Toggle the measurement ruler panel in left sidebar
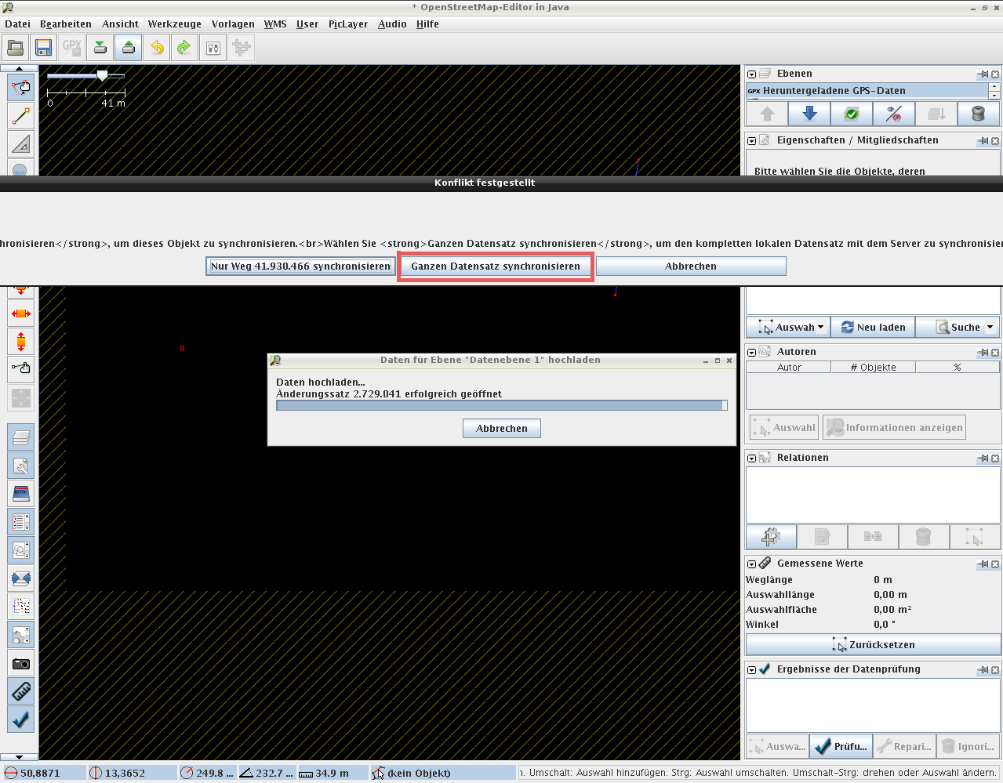This screenshot has height=783, width=1003. click(21, 691)
